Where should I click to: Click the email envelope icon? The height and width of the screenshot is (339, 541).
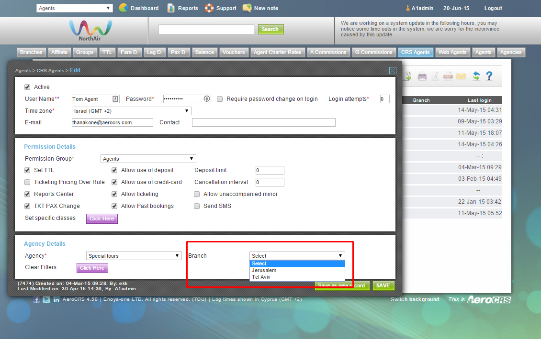(x=461, y=76)
